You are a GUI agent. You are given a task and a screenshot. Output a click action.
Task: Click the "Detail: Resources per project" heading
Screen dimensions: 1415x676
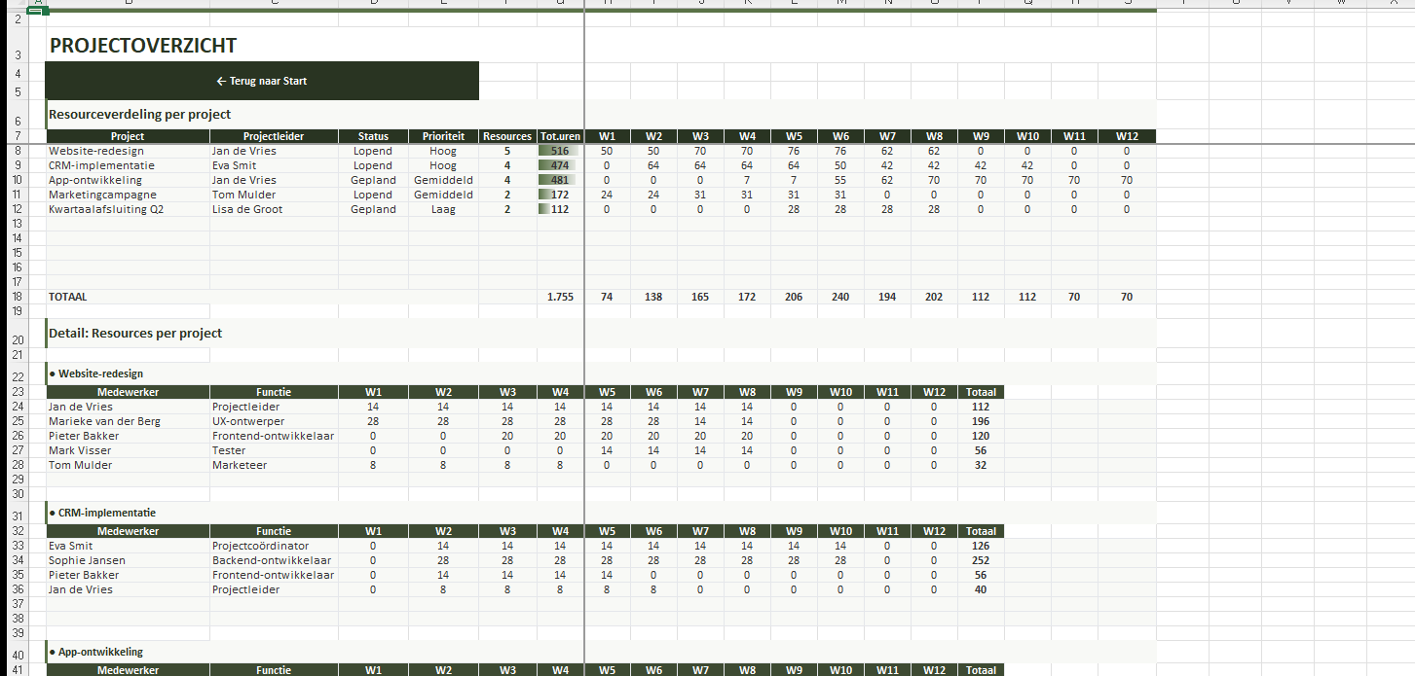point(135,333)
